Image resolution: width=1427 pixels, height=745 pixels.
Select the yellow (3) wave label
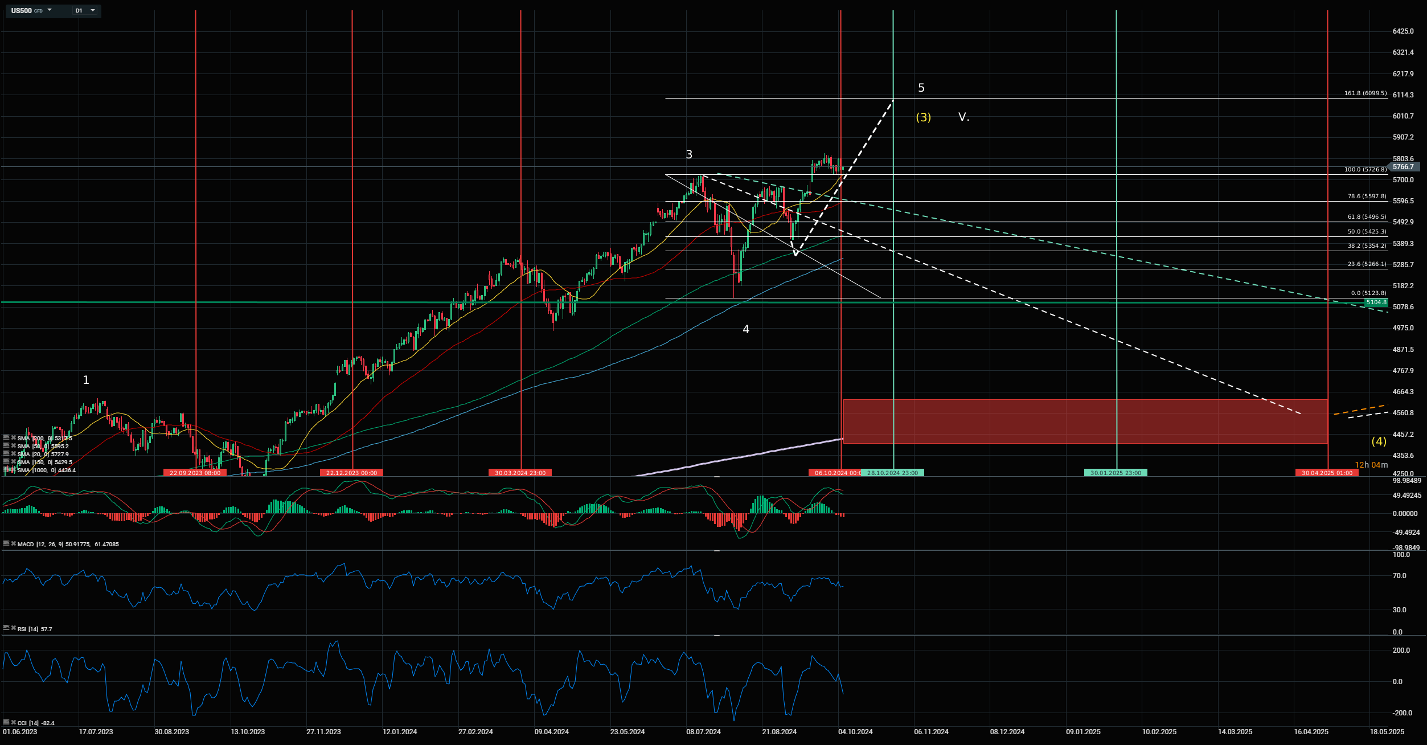pyautogui.click(x=923, y=117)
